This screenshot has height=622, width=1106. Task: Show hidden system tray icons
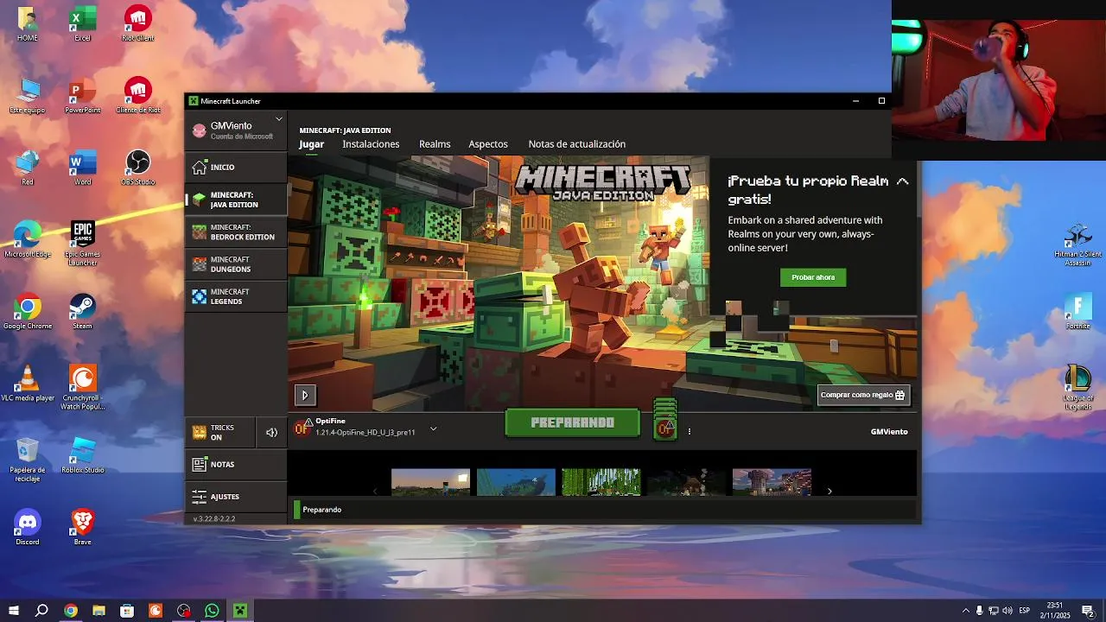click(x=966, y=611)
